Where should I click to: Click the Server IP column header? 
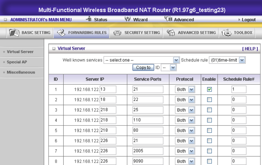coord(95,79)
